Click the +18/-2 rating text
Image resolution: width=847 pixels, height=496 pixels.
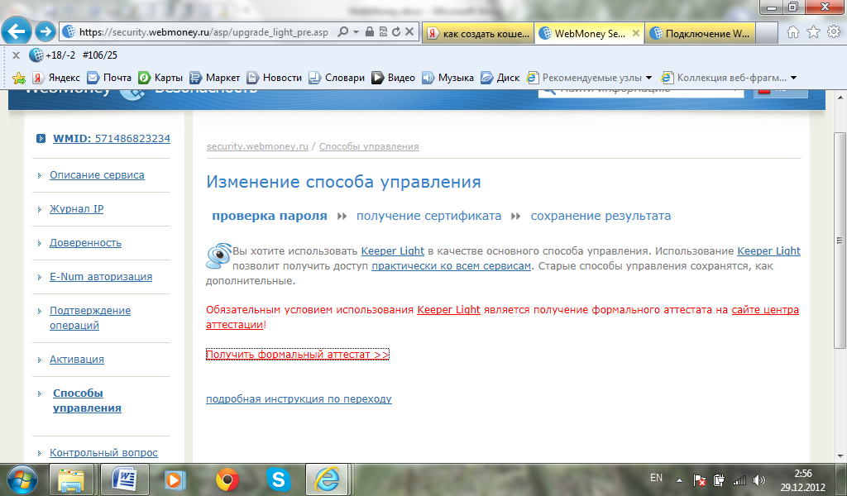click(x=60, y=55)
